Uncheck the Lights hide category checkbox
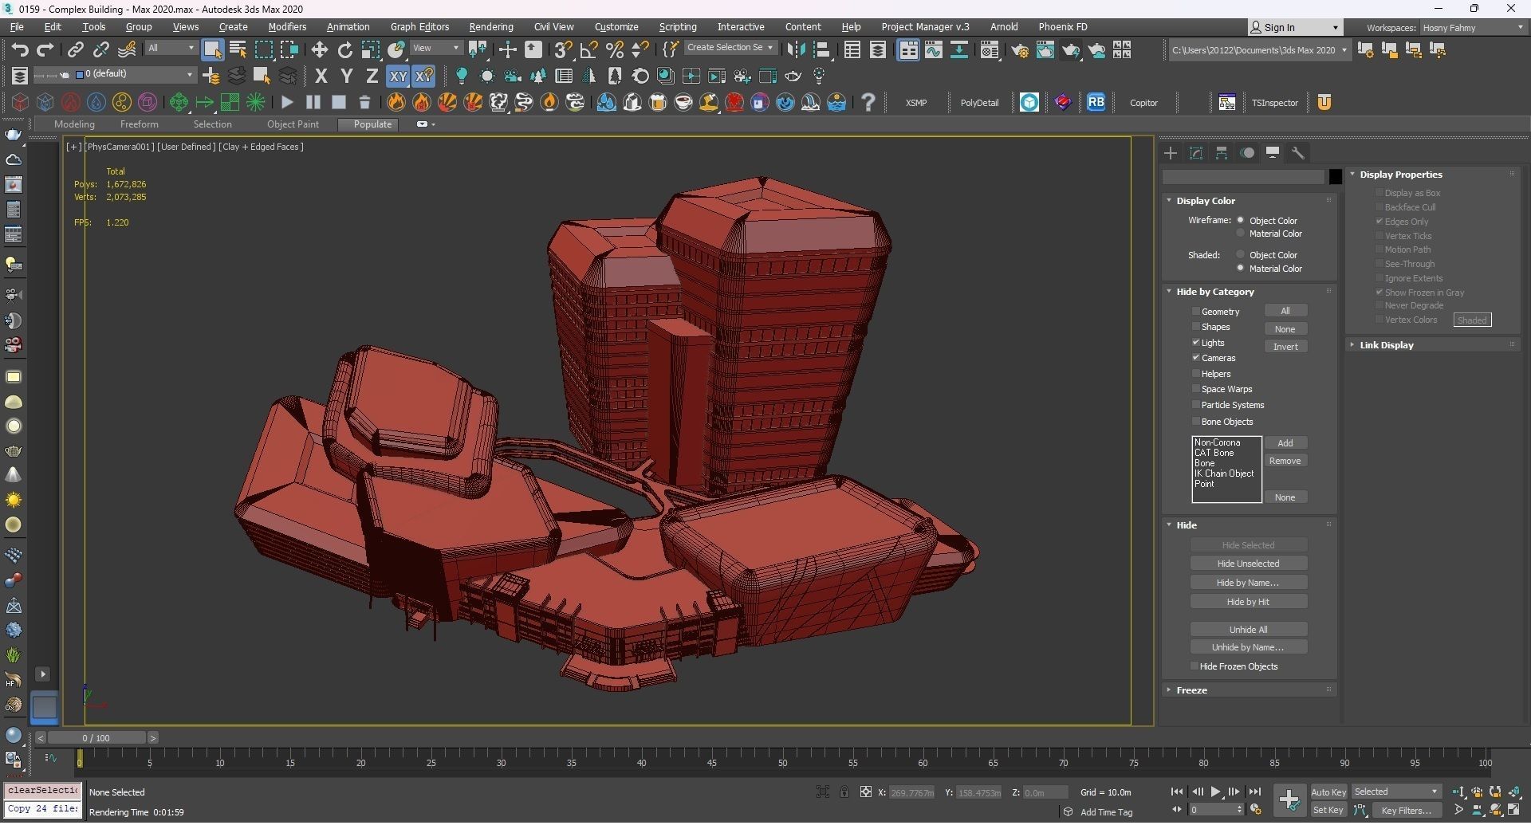The image size is (1531, 829). (1196, 342)
